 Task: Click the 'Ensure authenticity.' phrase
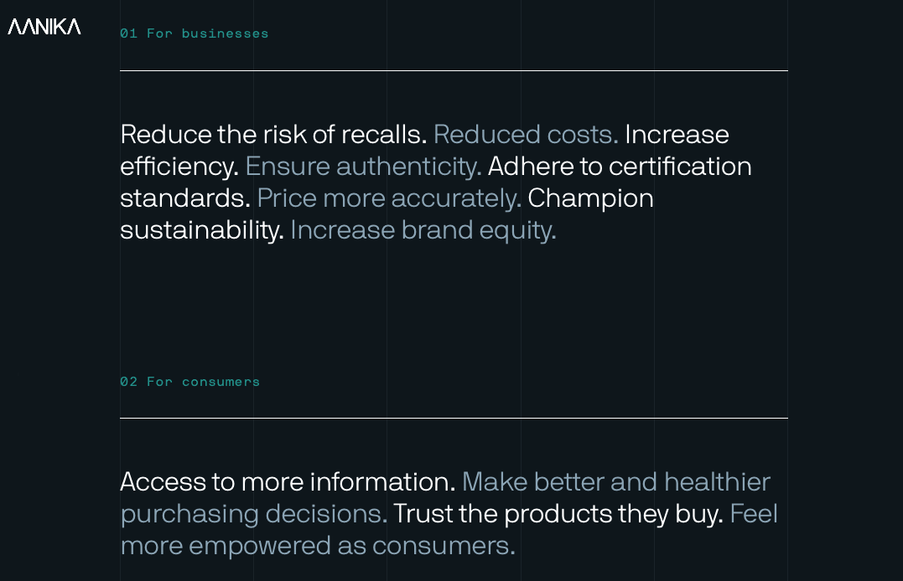click(x=363, y=167)
